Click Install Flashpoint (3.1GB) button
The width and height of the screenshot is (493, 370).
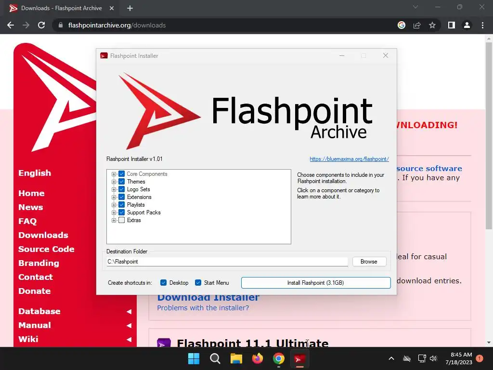(316, 282)
